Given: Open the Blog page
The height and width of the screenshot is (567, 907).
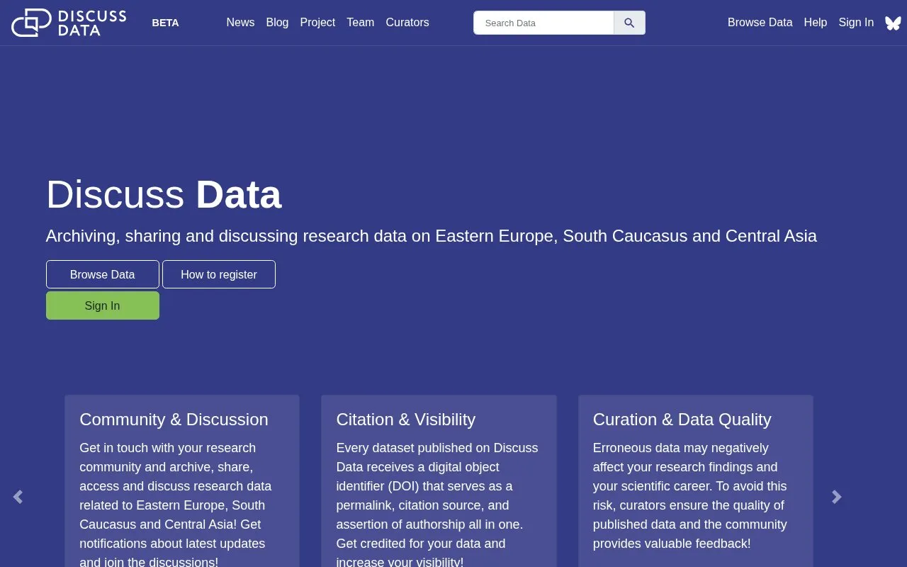Looking at the screenshot, I should click(x=277, y=23).
